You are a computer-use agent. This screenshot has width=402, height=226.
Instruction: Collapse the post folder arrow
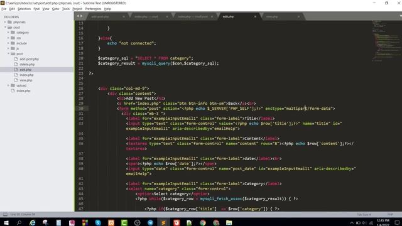click(x=8, y=54)
